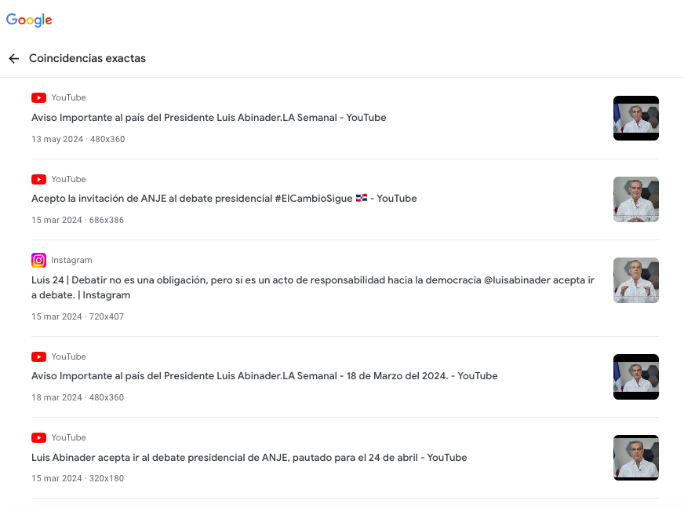Select thumbnail of the 320x180 YouTube result
The width and height of the screenshot is (684, 508).
coord(636,458)
